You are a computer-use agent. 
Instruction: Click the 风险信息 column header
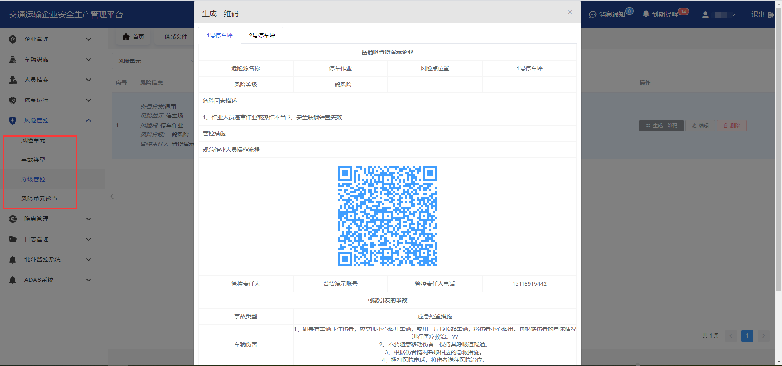[152, 83]
